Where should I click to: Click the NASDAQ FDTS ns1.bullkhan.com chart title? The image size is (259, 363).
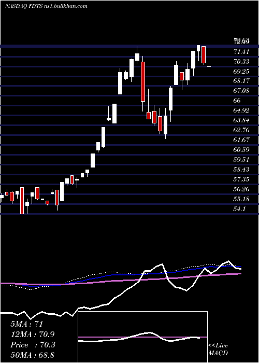pos(46,6)
